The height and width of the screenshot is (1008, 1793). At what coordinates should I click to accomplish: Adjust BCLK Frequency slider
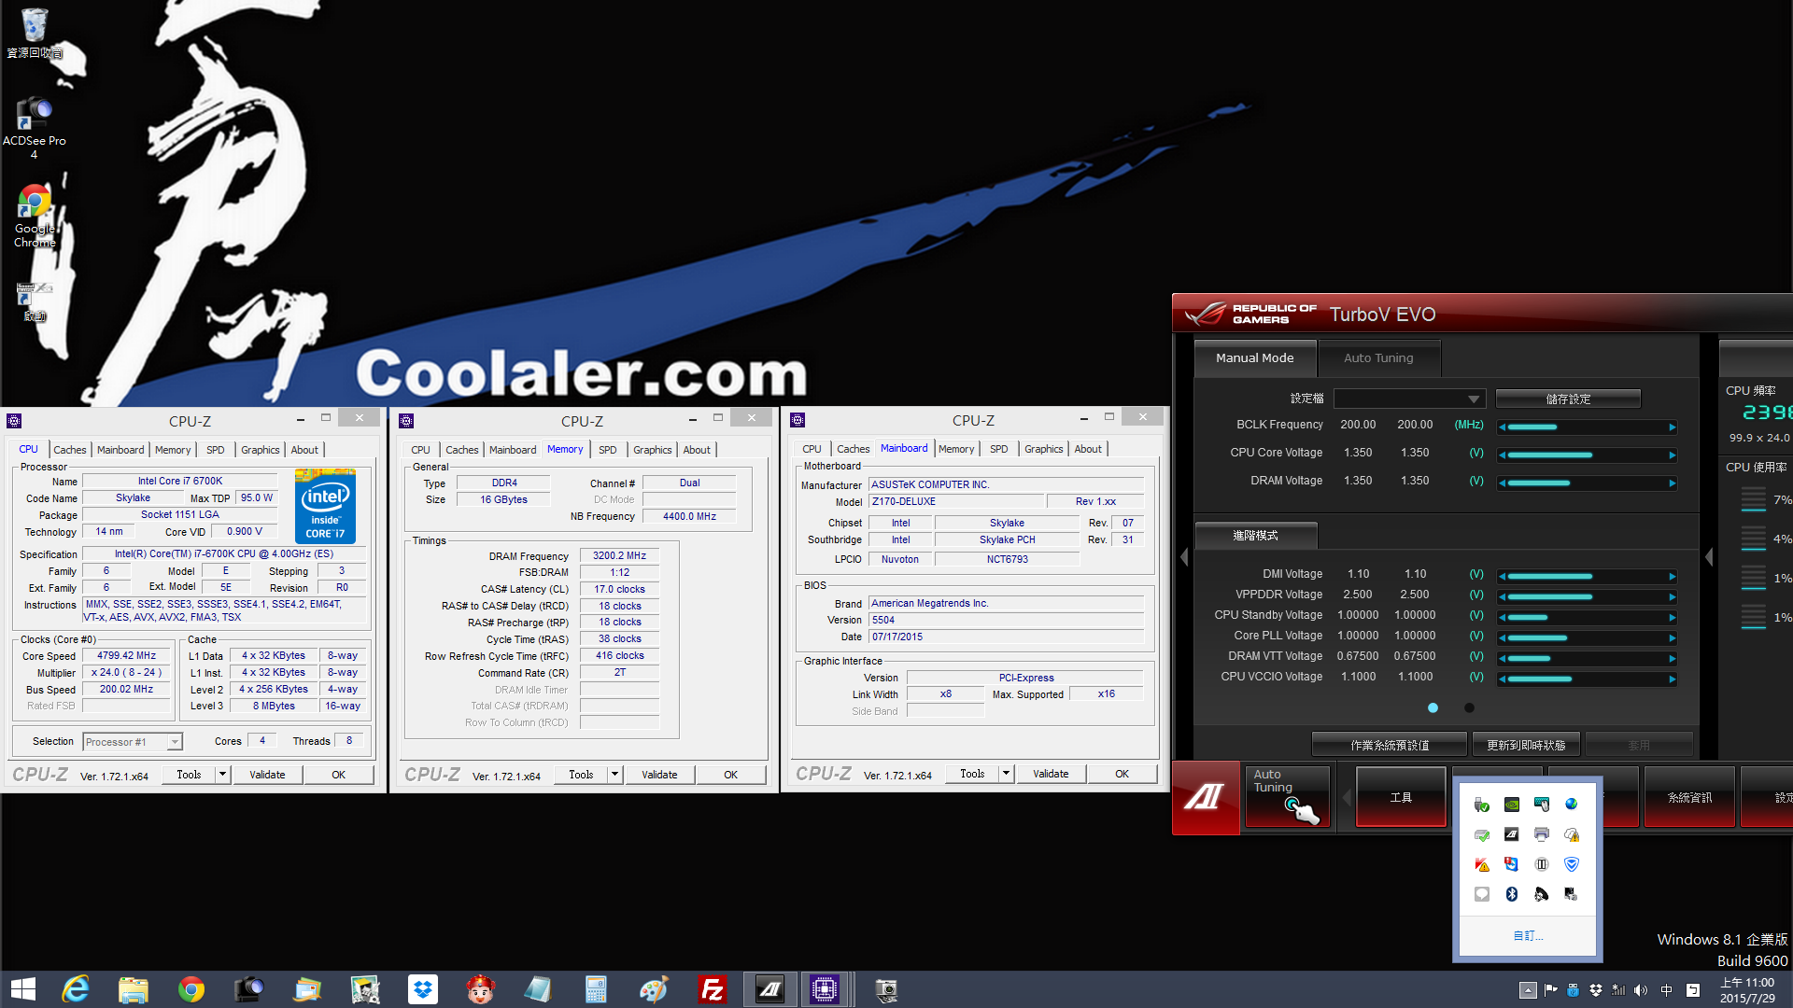1587,427
